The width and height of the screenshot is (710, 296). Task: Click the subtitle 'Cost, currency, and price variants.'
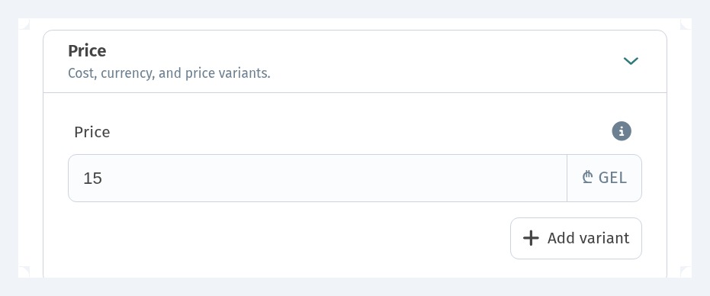click(169, 73)
